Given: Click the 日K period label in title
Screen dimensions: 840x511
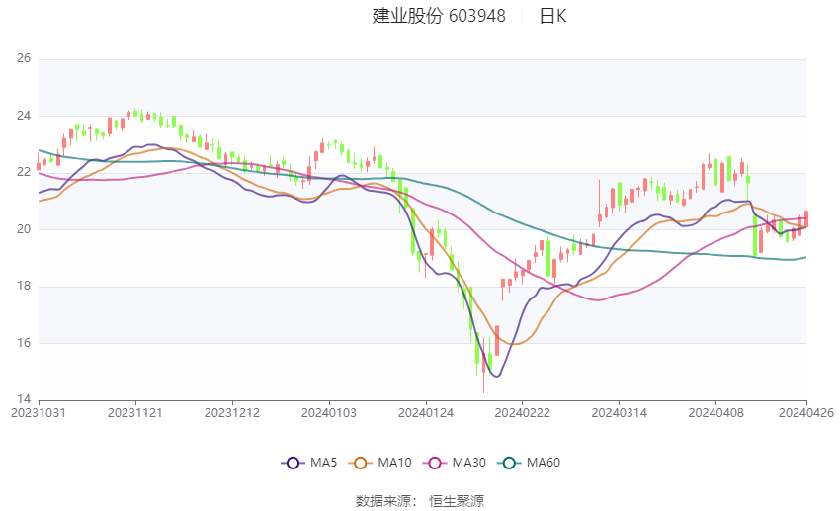Looking at the screenshot, I should click(552, 16).
